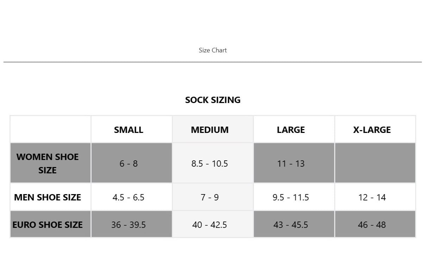Click the women's small cell 6 - 8
425x269 pixels.
point(129,164)
